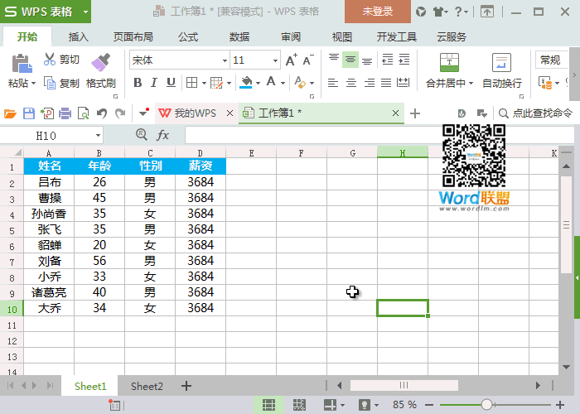Screen dimensions: 580x414
Task: Center text horizontally
Action: [x=350, y=83]
